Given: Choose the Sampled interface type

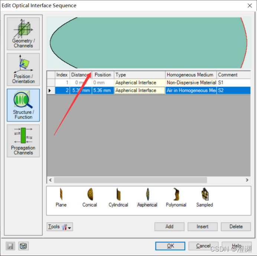Looking at the screenshot, I should point(205,198).
